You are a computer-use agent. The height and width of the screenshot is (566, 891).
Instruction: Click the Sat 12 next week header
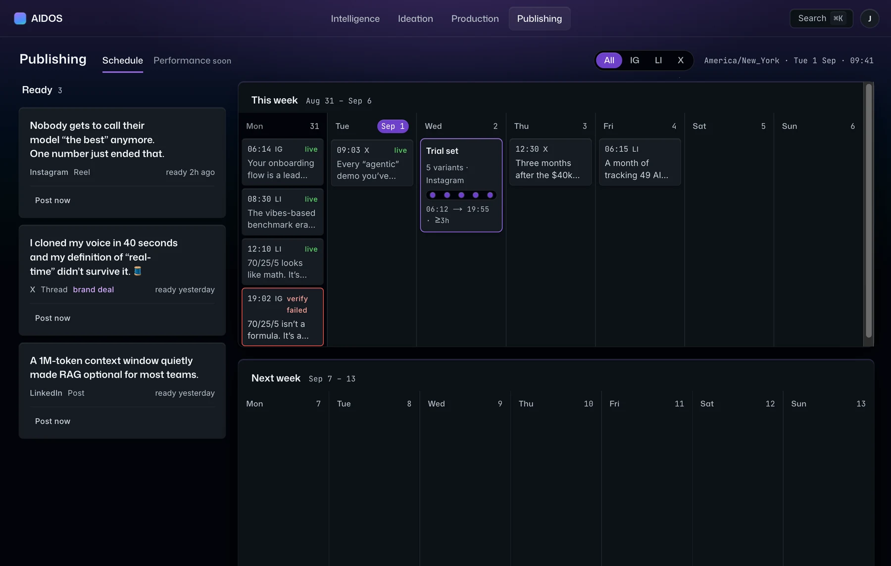pos(737,404)
